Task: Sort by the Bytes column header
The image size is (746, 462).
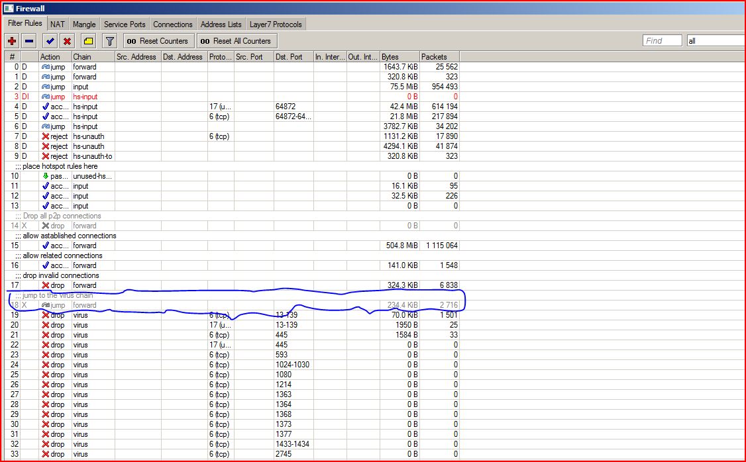Action: pyautogui.click(x=400, y=56)
